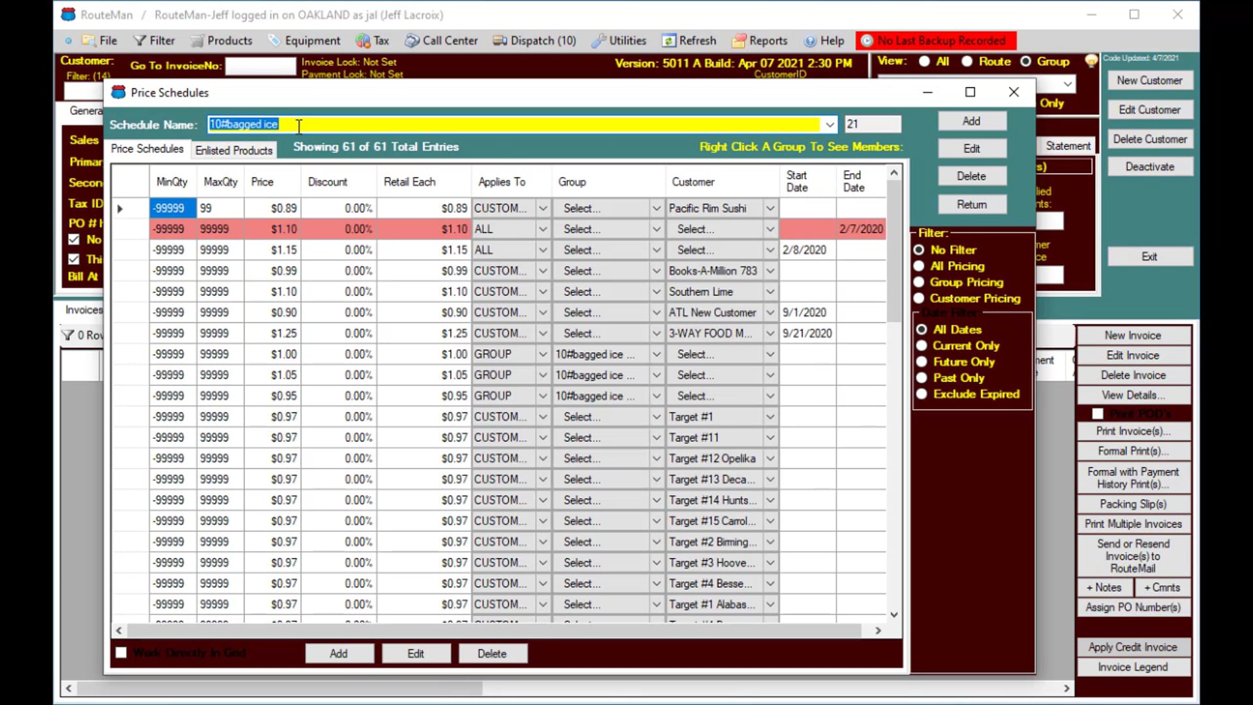Click the Equipment tag icon
1253x705 pixels.
(x=274, y=40)
